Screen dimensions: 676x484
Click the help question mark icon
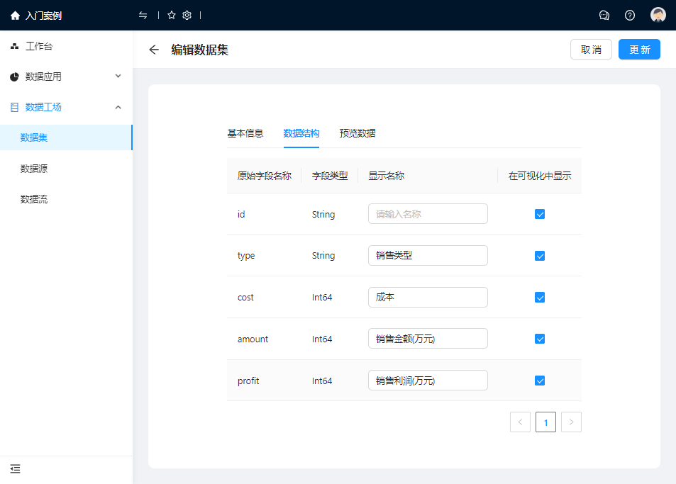[630, 16]
